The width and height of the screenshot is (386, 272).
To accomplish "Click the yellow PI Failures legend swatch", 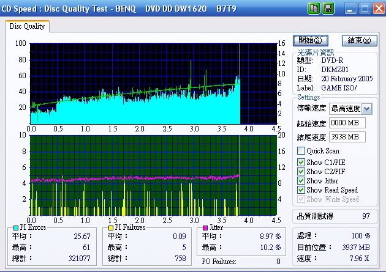I will [x=111, y=228].
